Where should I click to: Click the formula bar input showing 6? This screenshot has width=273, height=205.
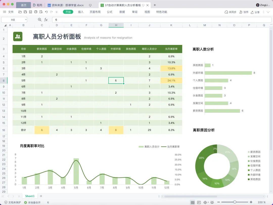pos(162,20)
